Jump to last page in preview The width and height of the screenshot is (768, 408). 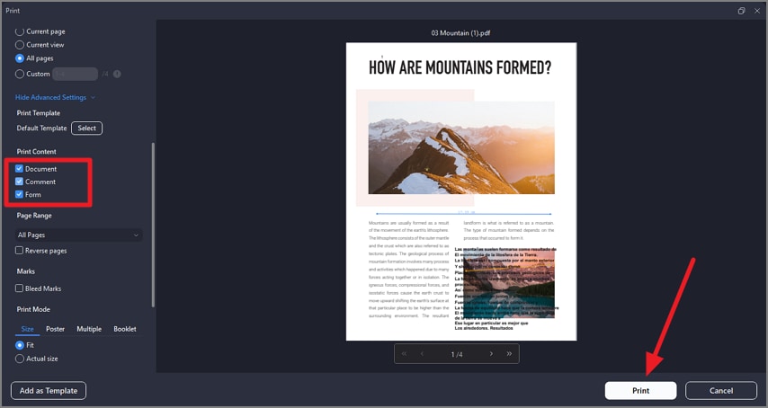[509, 354]
